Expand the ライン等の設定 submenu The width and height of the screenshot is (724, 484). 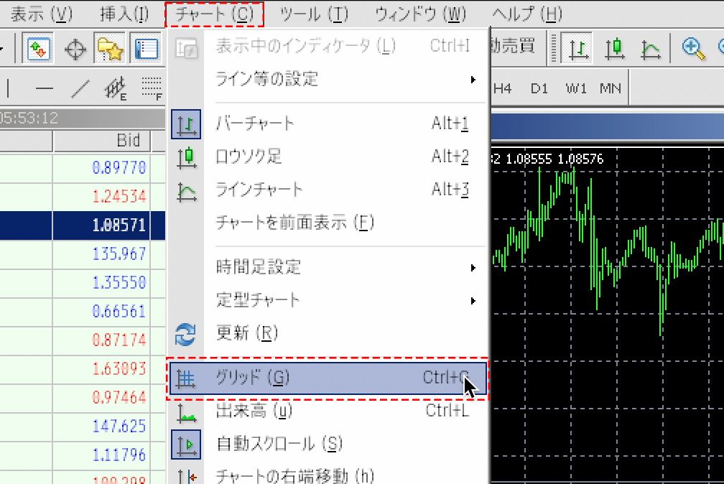(x=327, y=79)
